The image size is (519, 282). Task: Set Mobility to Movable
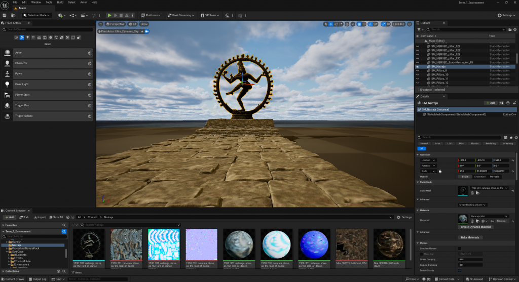point(495,177)
